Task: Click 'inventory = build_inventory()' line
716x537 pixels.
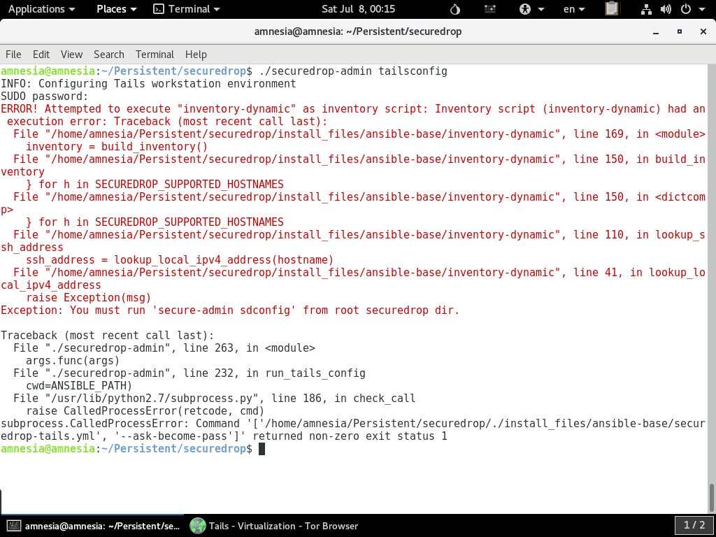Action: 117,147
